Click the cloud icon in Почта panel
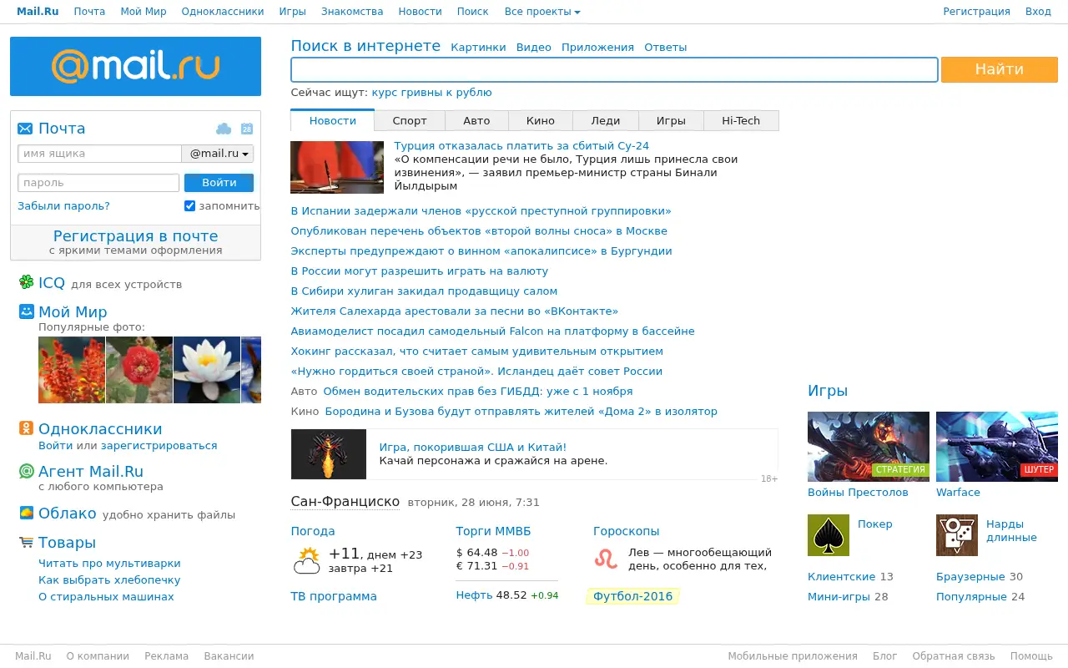The height and width of the screenshot is (668, 1068). pyautogui.click(x=224, y=129)
